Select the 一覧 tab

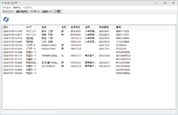[58, 11]
